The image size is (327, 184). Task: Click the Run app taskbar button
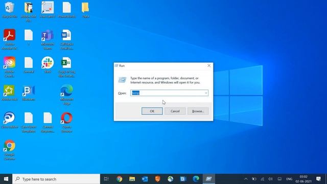[208, 179]
